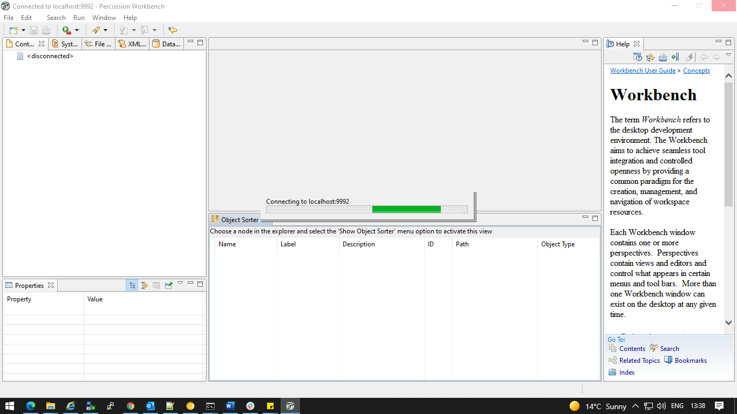The height and width of the screenshot is (414, 737).
Task: Open the Window menu
Action: [x=104, y=17]
